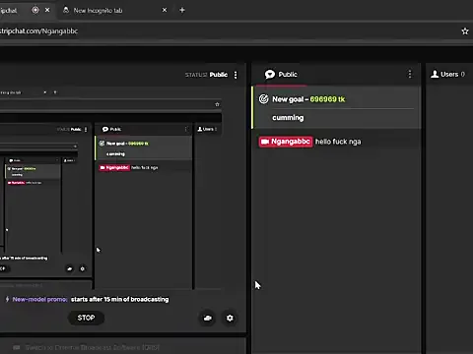Screen dimensions: 473x354
Task: Click the lightning icon near New-model promo
Action: click(x=7, y=299)
